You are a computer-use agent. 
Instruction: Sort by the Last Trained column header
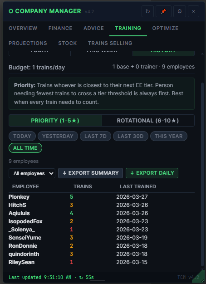coord(138,186)
